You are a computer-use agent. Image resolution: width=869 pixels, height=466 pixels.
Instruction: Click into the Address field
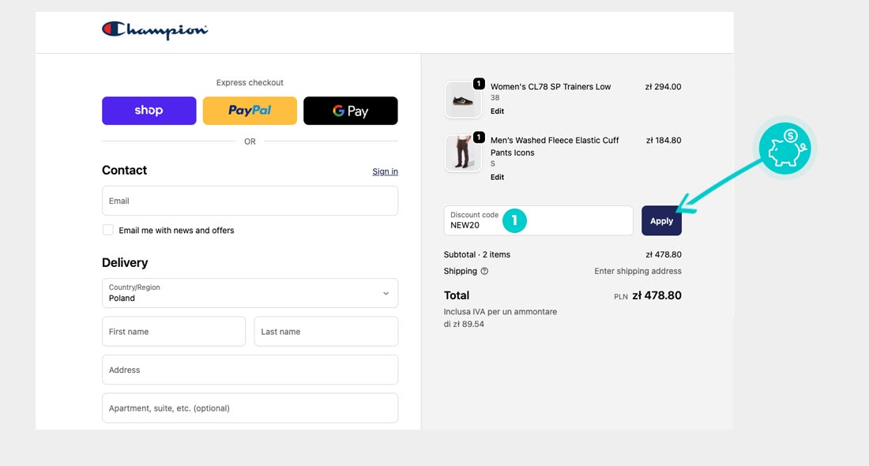click(250, 370)
